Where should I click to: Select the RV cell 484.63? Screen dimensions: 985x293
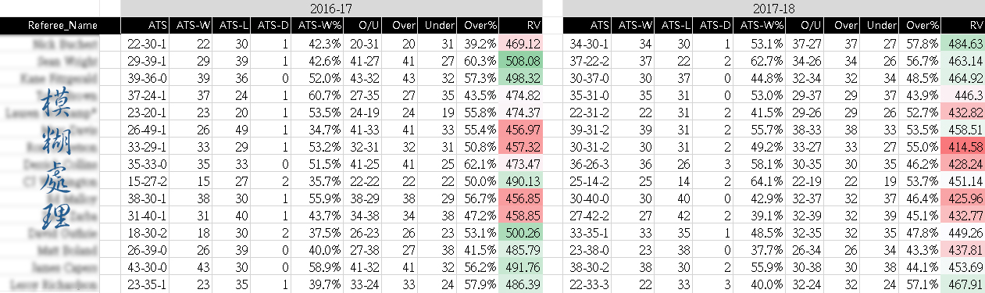962,44
